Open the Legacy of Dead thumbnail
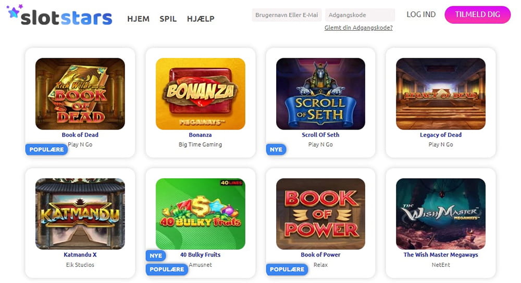This screenshot has height=283, width=521. 441,94
